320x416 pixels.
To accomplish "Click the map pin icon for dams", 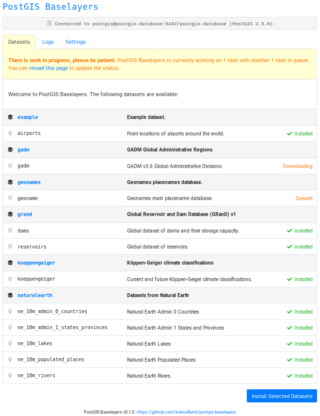I will point(10,231).
